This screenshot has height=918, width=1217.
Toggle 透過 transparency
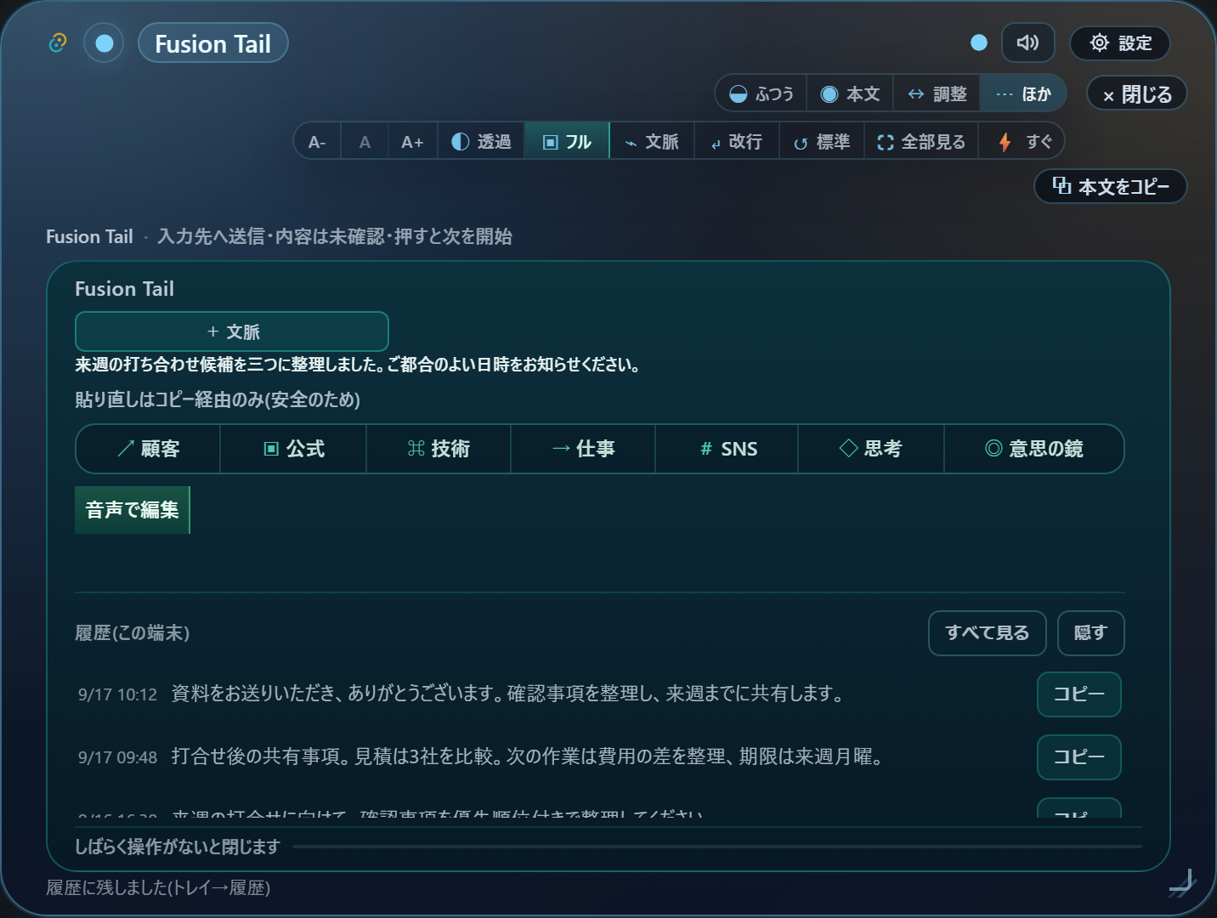tap(481, 142)
